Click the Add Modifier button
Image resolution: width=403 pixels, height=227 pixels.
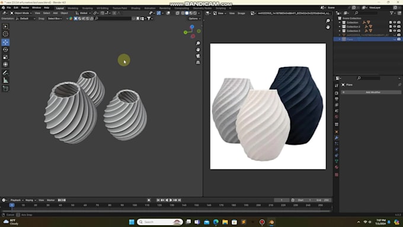[371, 92]
